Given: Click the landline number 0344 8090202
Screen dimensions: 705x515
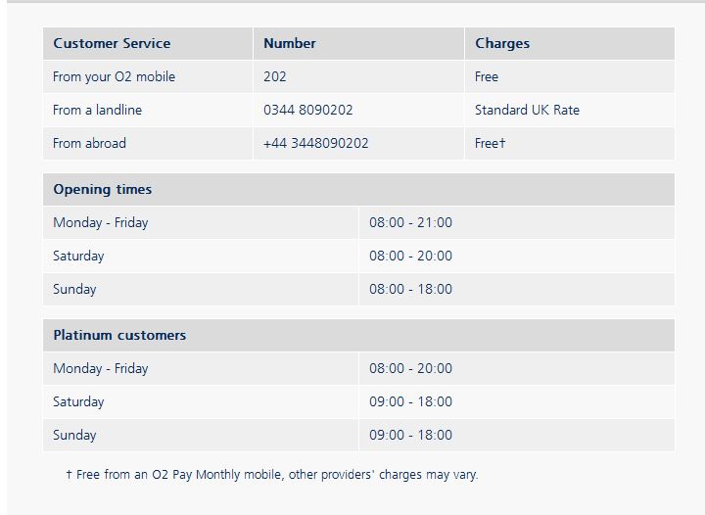Looking at the screenshot, I should tap(308, 110).
